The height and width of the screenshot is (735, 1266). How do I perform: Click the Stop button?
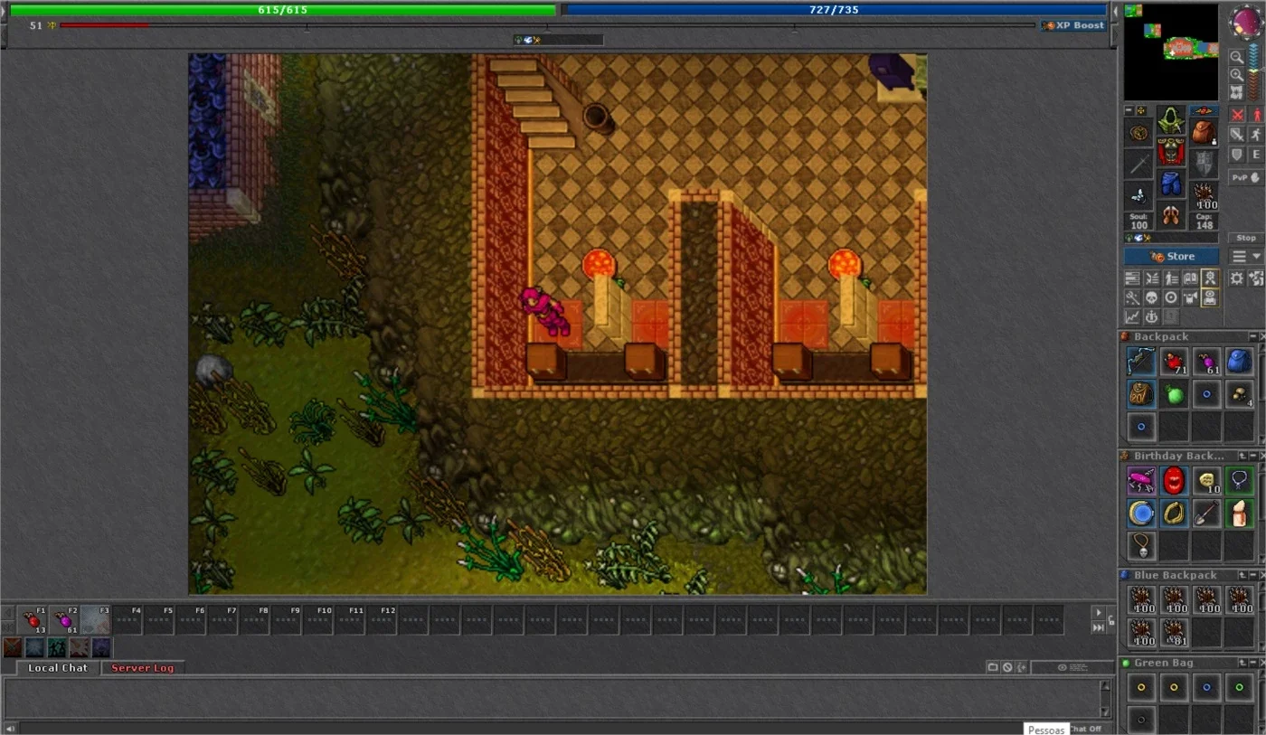coord(1246,238)
